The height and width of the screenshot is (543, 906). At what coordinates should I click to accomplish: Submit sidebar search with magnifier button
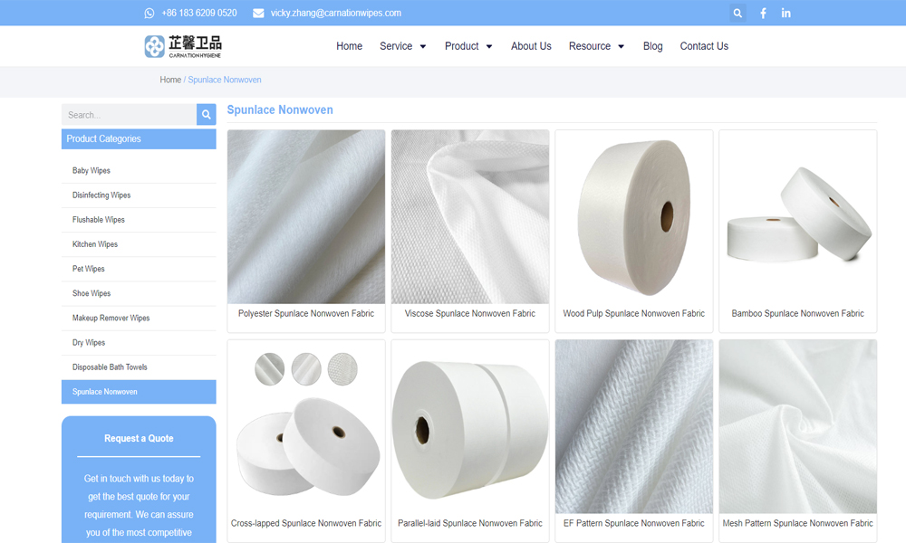click(x=206, y=114)
